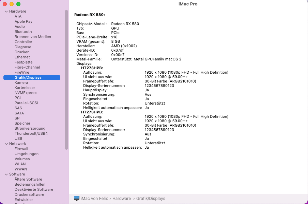This screenshot has width=308, height=204.
Task: Select the 'Radeon RX 580:' heading
Action: pos(90,15)
